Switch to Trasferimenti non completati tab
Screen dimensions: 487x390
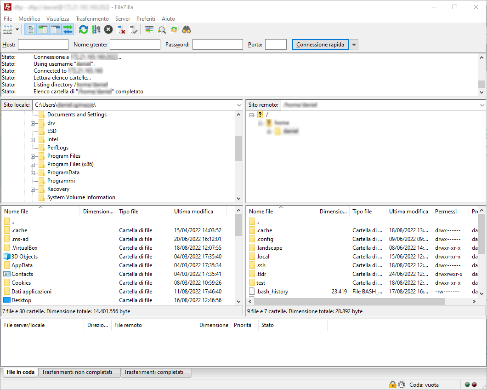(x=77, y=372)
